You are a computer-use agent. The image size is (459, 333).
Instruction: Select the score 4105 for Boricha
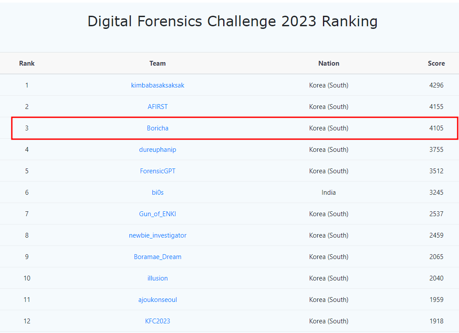point(436,128)
